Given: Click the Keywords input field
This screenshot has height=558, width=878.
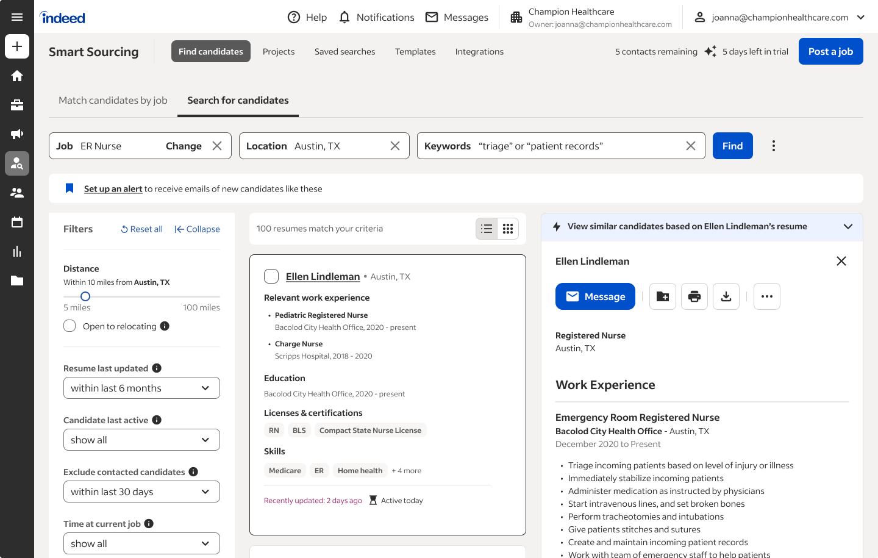Looking at the screenshot, I should click(x=561, y=146).
